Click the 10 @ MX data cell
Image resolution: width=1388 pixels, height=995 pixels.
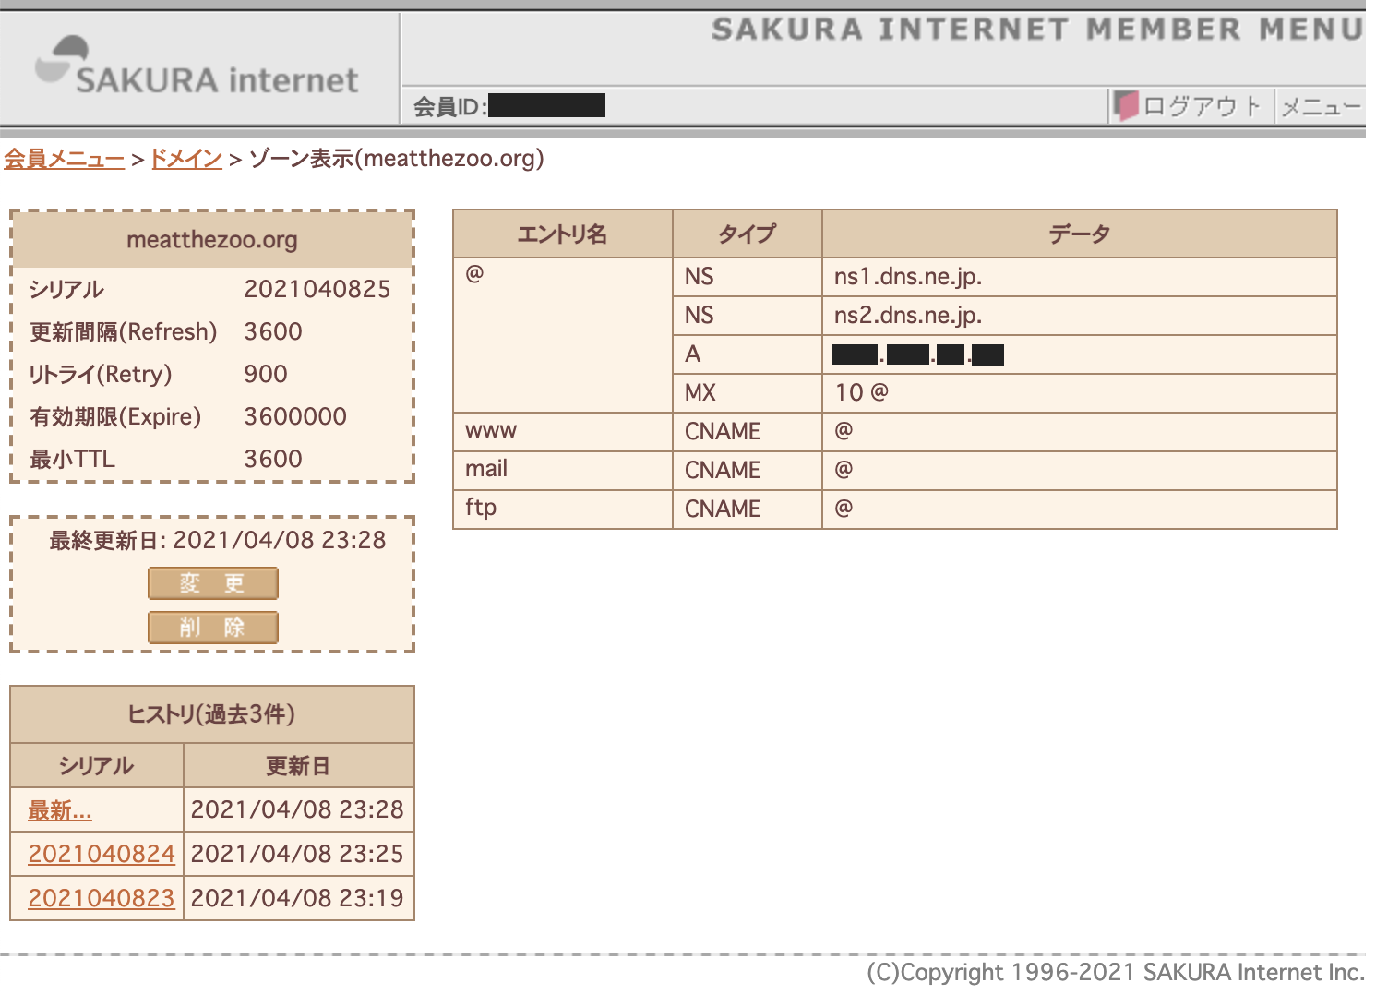click(x=1080, y=393)
